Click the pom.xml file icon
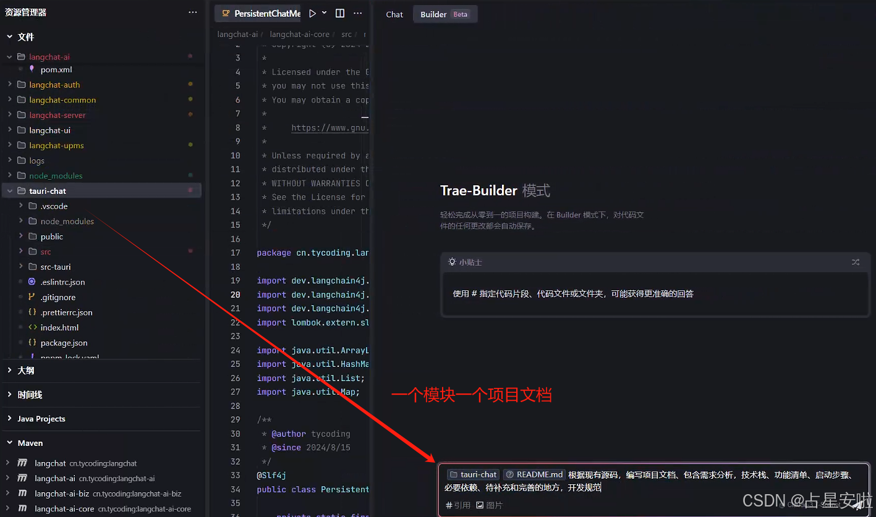Screen dimensions: 876x517 (x=32, y=70)
